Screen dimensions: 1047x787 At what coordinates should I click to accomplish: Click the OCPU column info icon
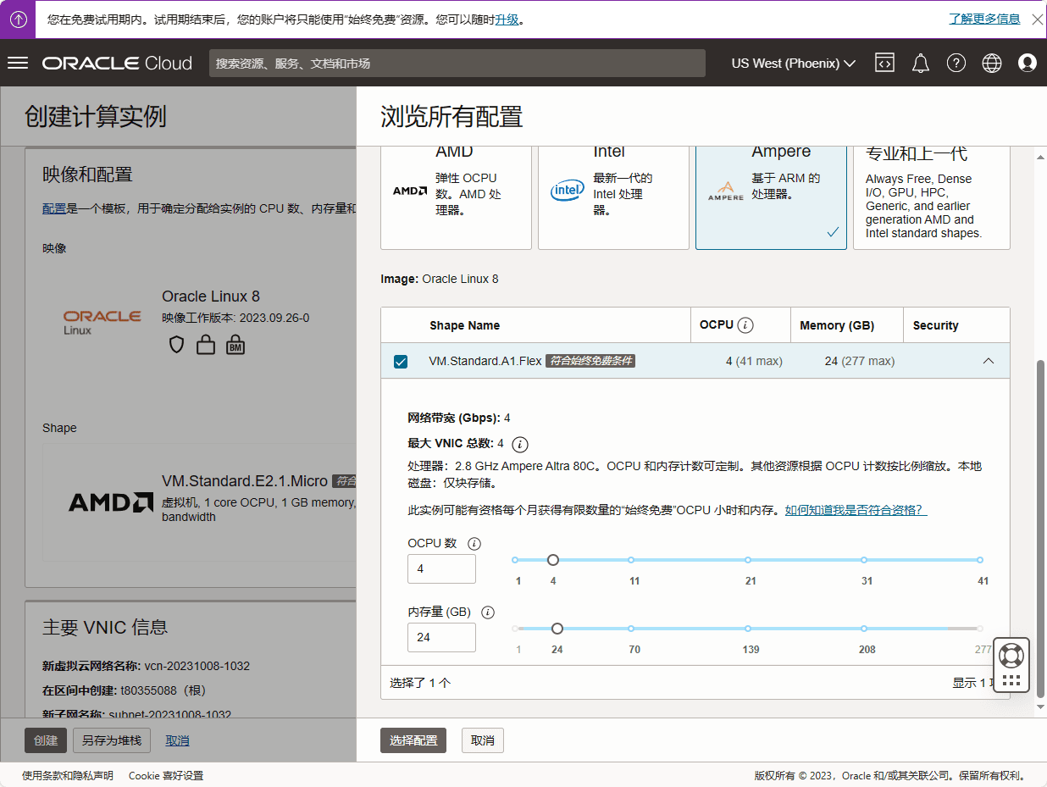(x=745, y=325)
